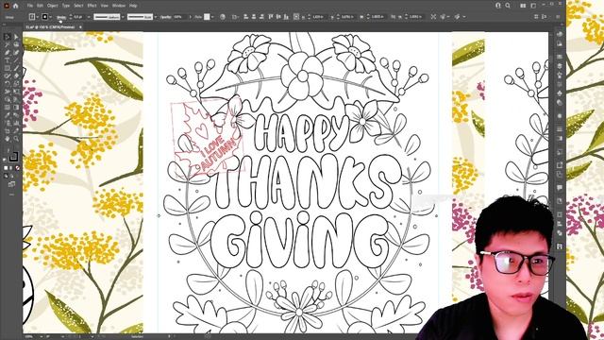Select the Eyedropper tool
The image size is (604, 340).
7,115
